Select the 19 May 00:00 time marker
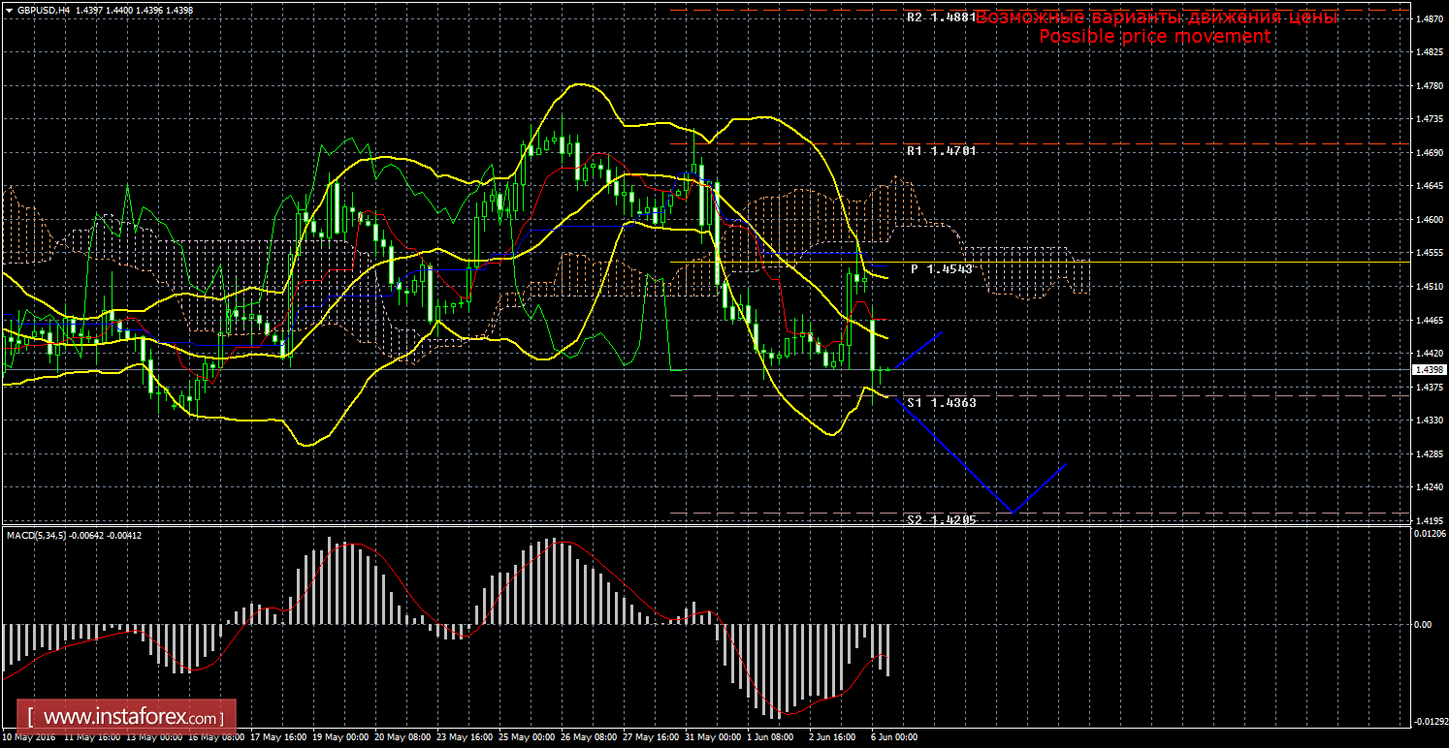Screen dimensions: 1449x748 [340, 737]
